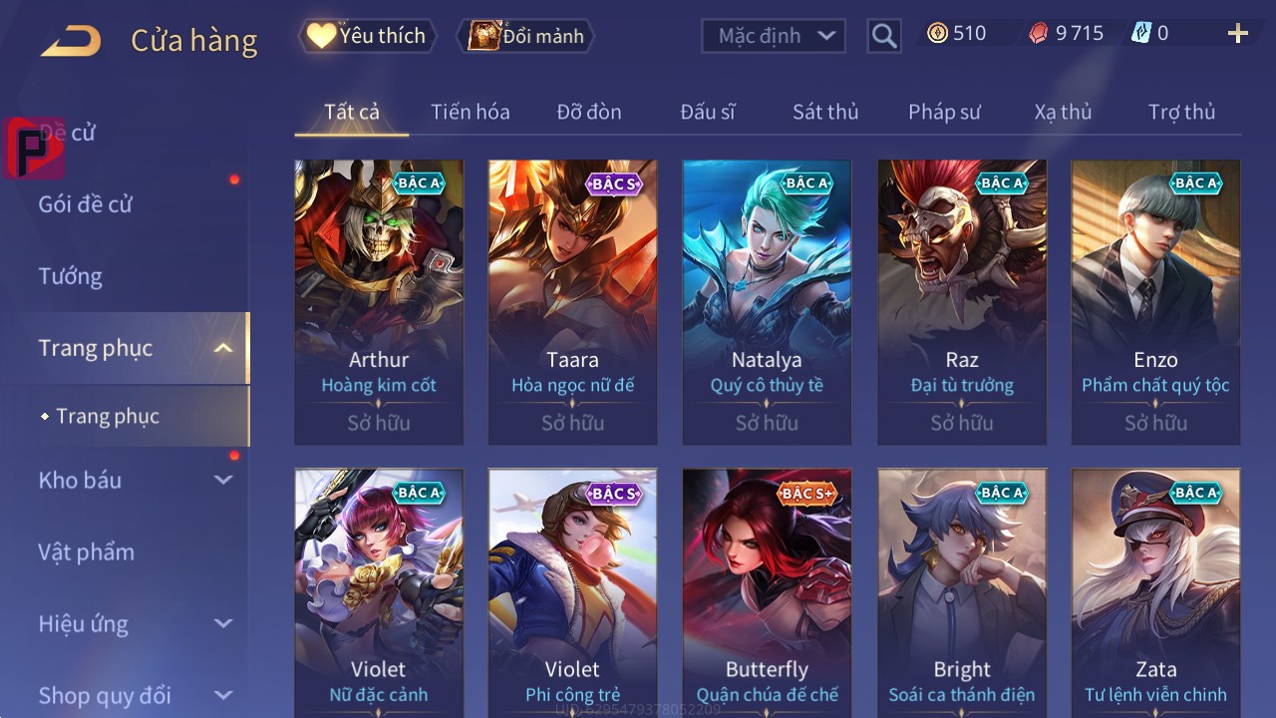Click the heart Yêu thích icon
Viewport: 1276px width, 718px height.
coord(321,36)
